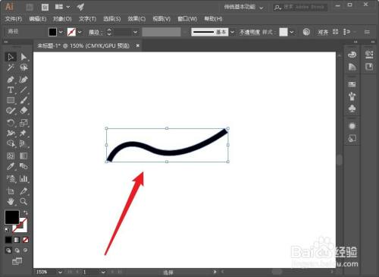
Task: Select the Eyedropper tool
Action: pyautogui.click(x=11, y=166)
